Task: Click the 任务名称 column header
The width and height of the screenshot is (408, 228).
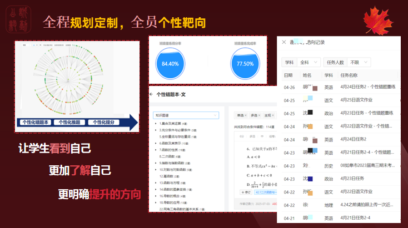Action: [349, 75]
